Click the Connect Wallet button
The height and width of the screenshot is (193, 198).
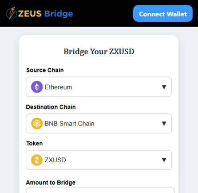pos(163,13)
